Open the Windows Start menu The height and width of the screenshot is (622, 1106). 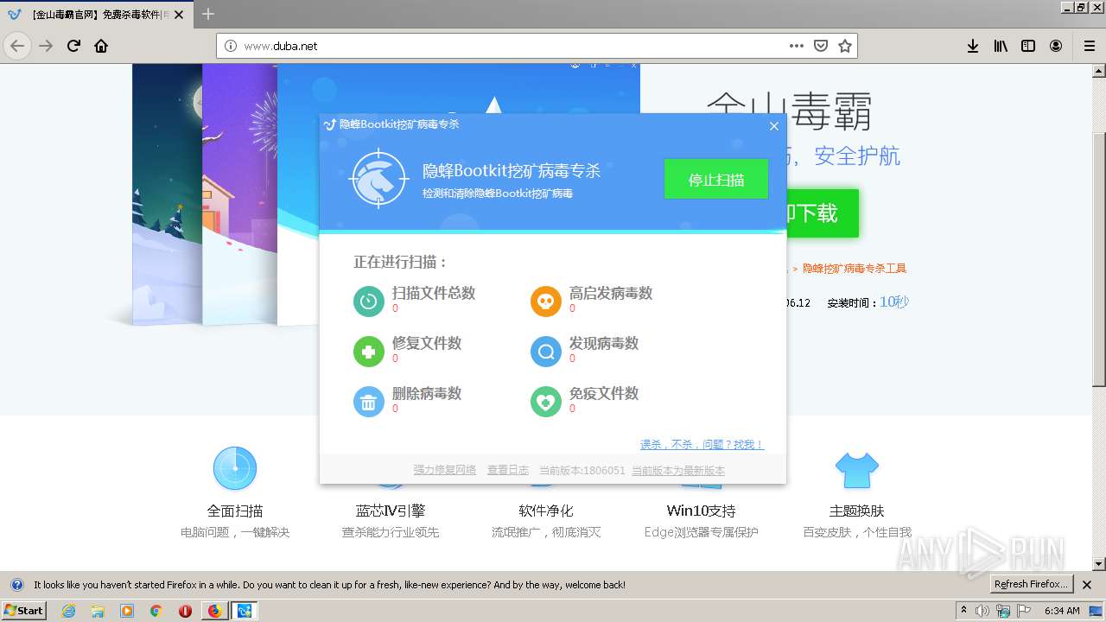[x=24, y=611]
